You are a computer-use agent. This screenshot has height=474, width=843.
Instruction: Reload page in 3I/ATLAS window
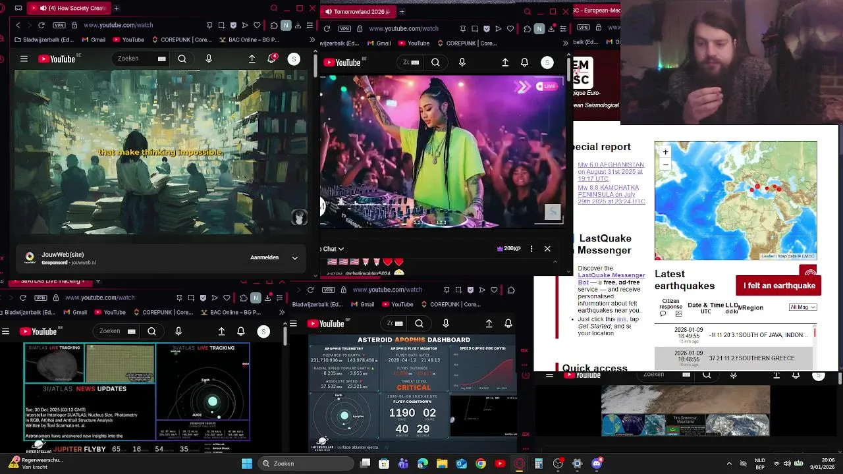pyautogui.click(x=23, y=298)
